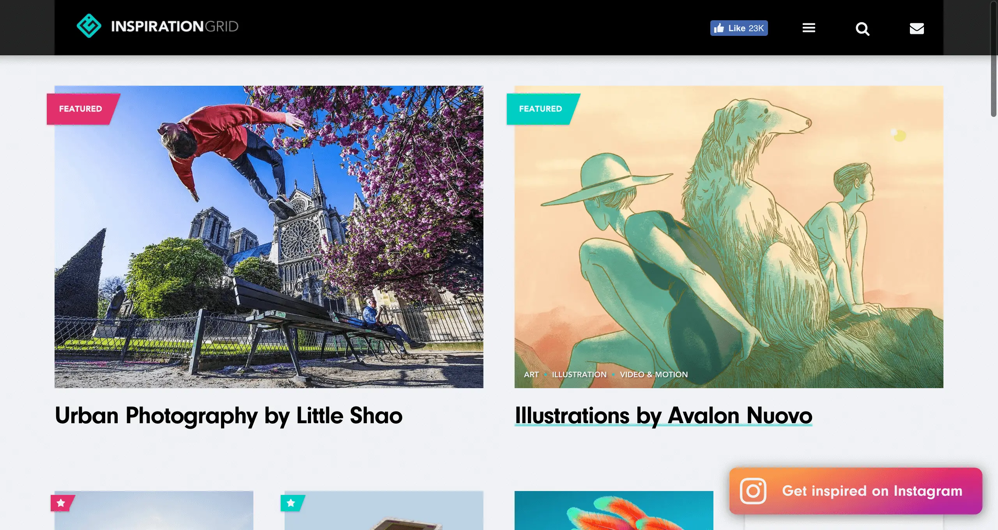Click the envelope newsletter icon
This screenshot has height=530, width=998.
click(917, 28)
